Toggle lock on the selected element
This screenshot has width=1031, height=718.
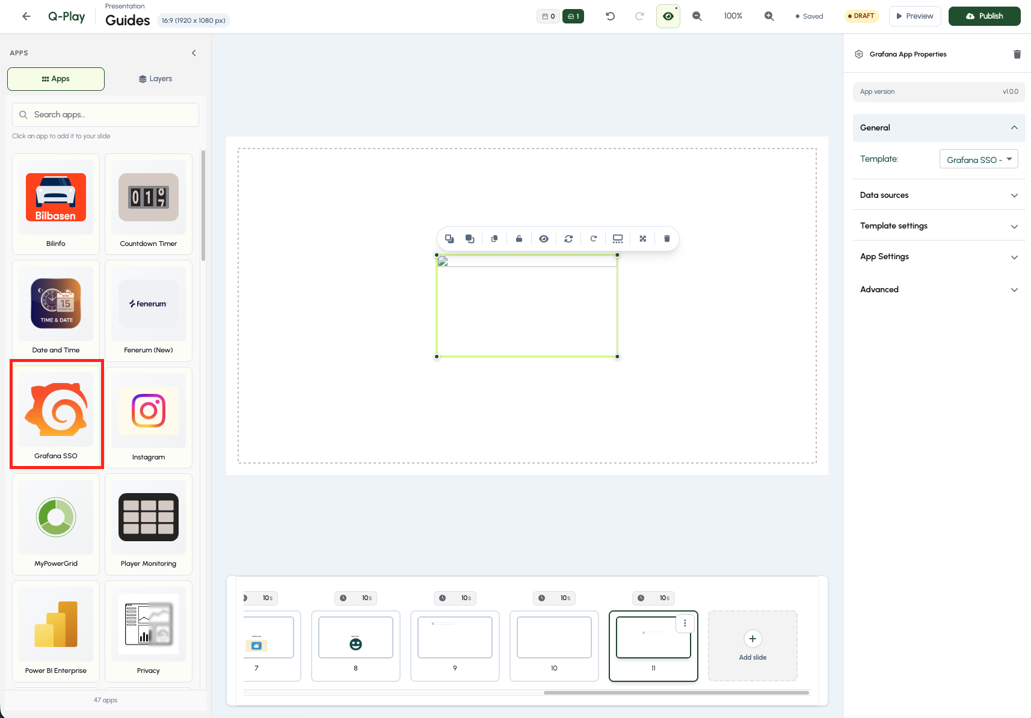519,239
